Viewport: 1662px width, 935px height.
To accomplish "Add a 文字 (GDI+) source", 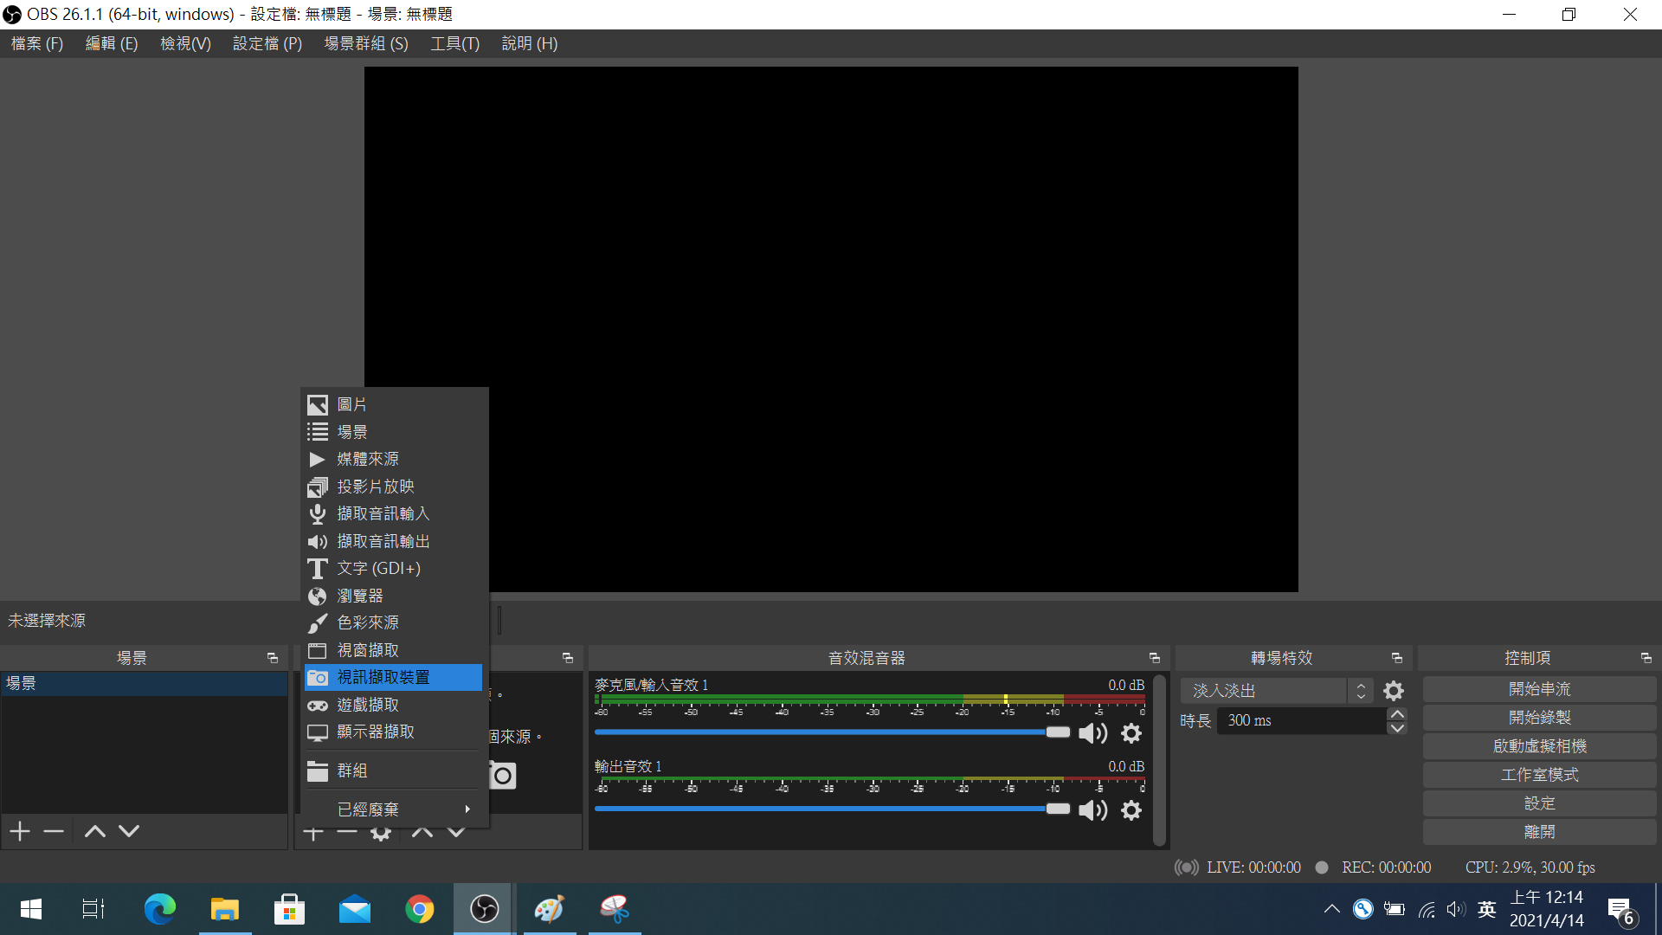I will click(x=377, y=568).
